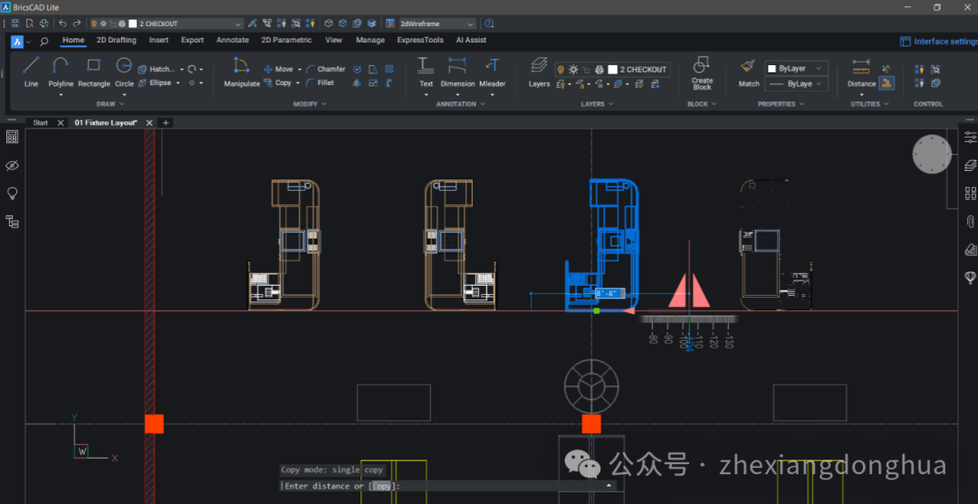Click the 8'-8" dynamic distance input box
Image resolution: width=978 pixels, height=504 pixels.
click(609, 293)
